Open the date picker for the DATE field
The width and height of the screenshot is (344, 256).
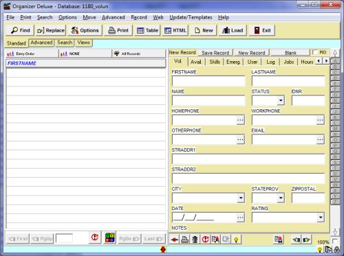(x=240, y=218)
